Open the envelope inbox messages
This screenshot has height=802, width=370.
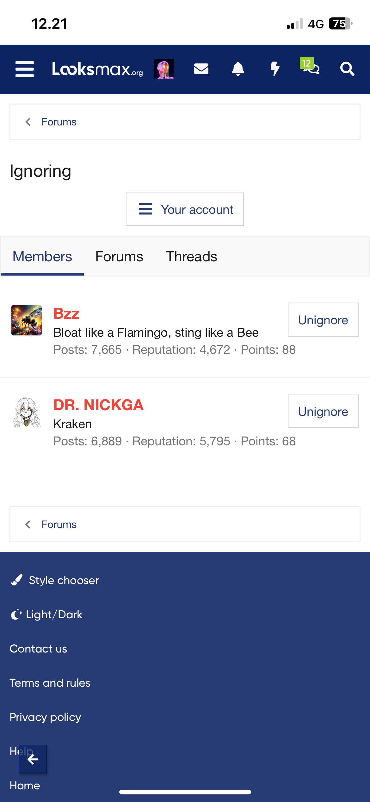(201, 69)
